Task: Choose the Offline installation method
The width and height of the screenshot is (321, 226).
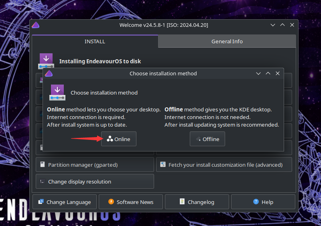Action: 207,139
